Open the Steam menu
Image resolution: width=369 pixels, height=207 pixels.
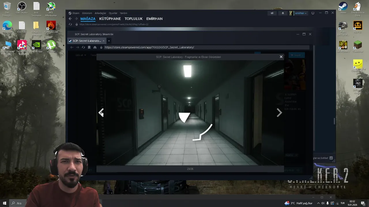(x=74, y=13)
